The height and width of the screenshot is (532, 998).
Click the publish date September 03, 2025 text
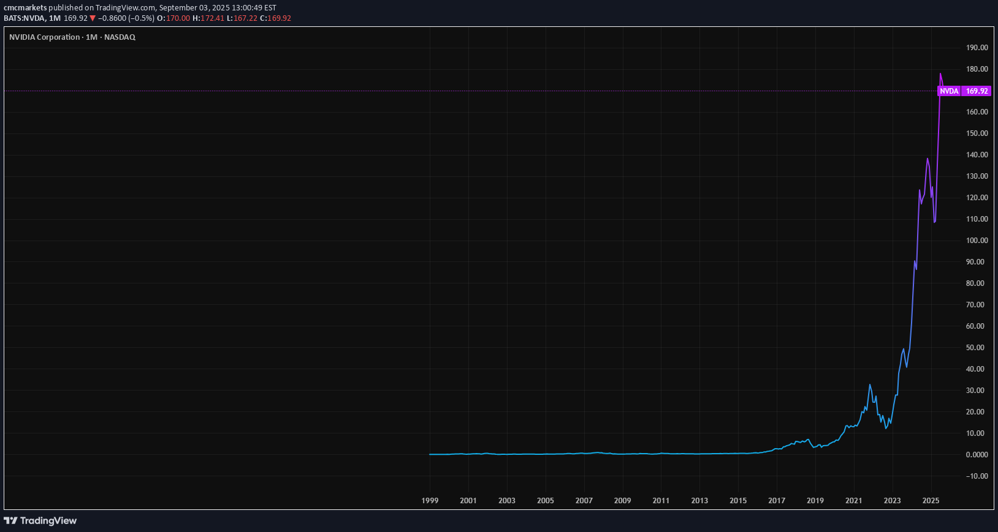194,8
